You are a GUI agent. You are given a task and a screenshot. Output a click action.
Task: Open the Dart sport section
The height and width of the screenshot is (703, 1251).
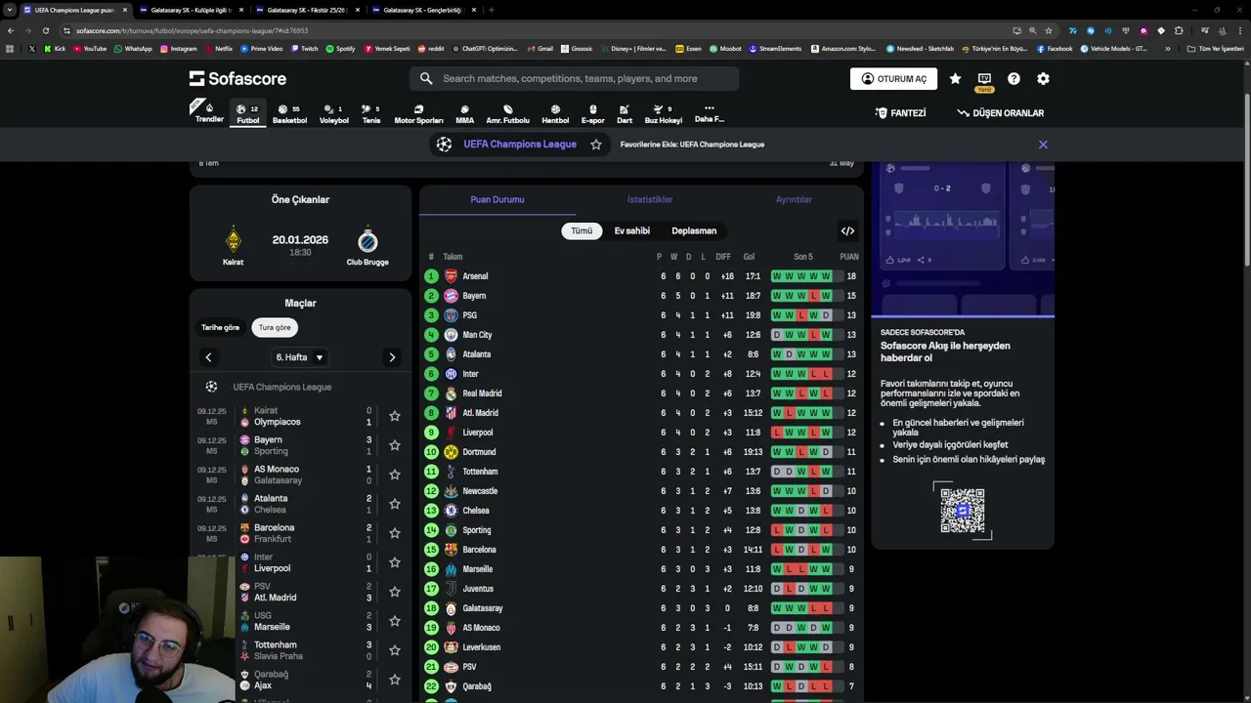(x=625, y=114)
